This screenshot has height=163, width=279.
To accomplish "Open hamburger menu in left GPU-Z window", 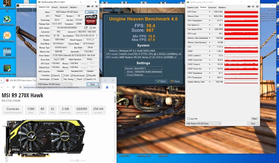I will pyautogui.click(x=97, y=6).
